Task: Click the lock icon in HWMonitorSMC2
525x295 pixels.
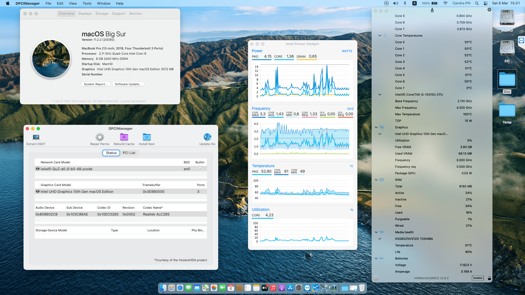Action: click(489, 278)
